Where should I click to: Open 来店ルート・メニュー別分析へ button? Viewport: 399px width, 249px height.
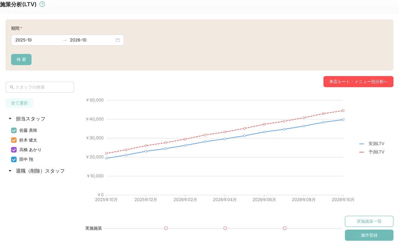pos(358,82)
